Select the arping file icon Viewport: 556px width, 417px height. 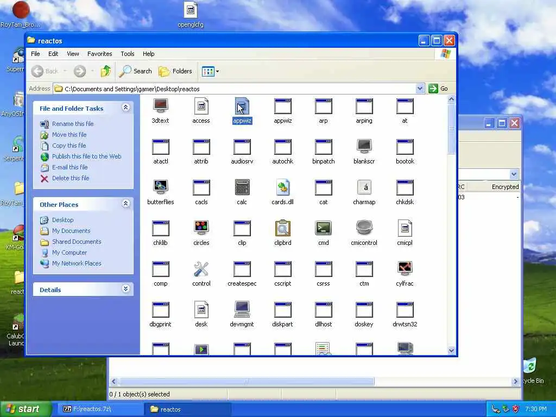coord(364,106)
